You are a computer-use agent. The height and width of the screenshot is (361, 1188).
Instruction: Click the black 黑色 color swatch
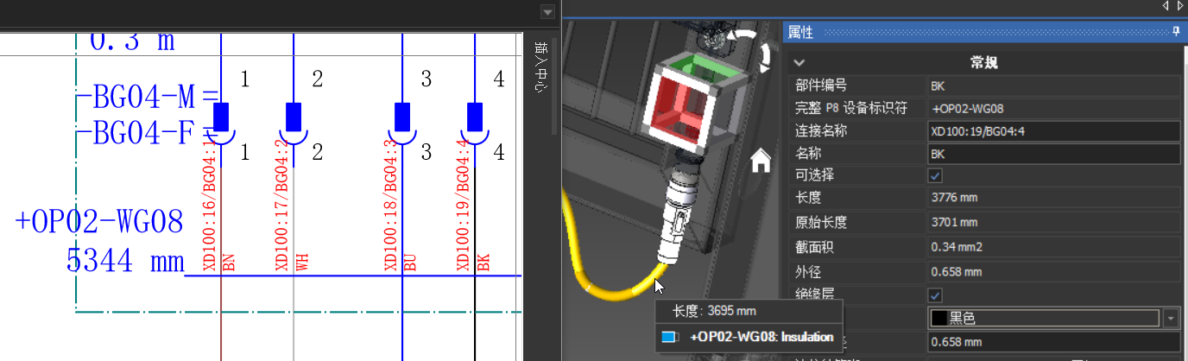939,319
